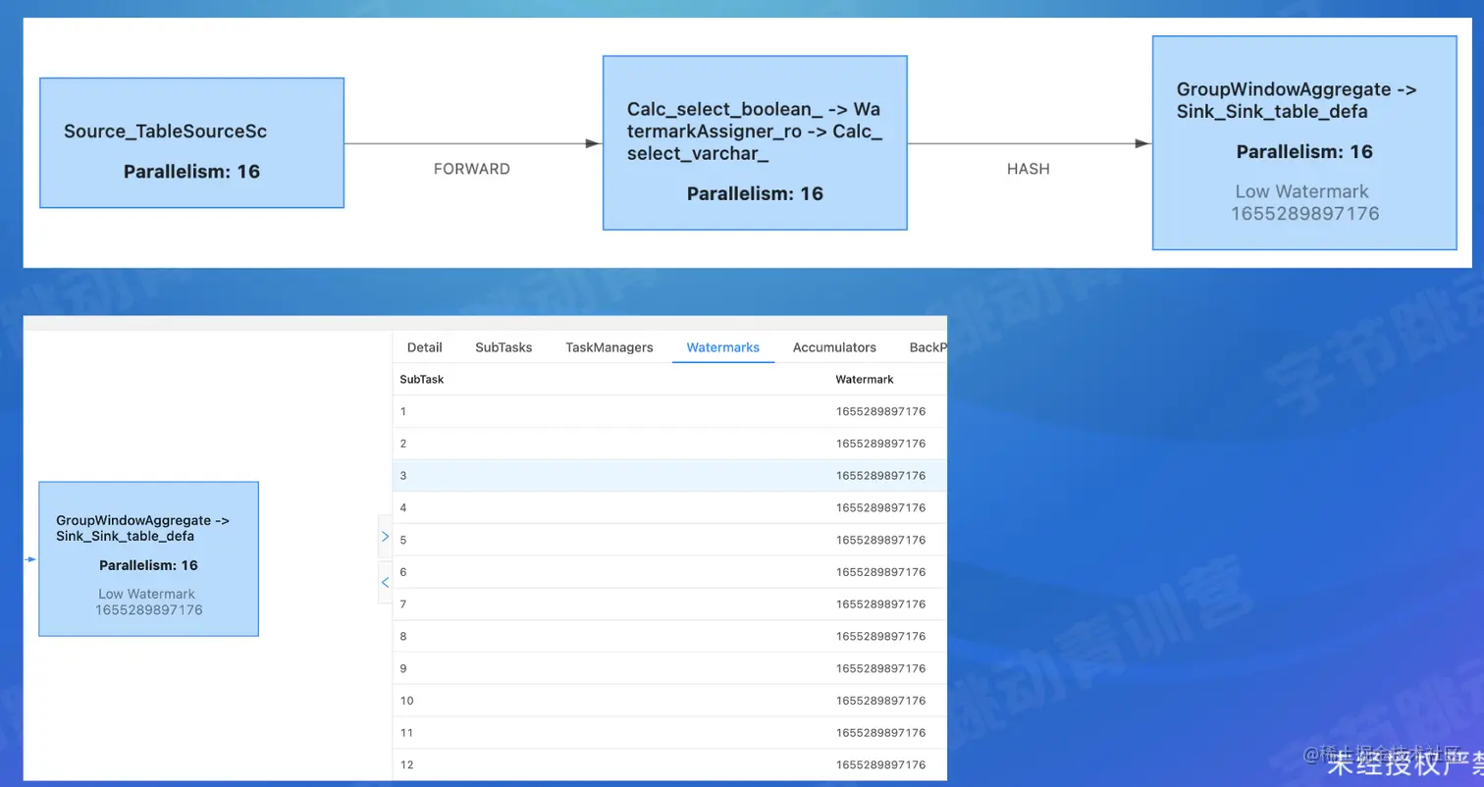
Task: Click the watermark value for SubTask 1
Action: point(880,411)
